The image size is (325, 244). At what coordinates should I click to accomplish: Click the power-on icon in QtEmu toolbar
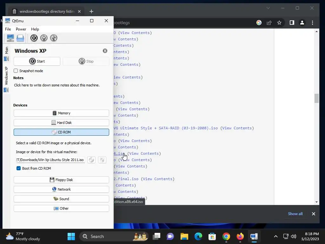pos(34,38)
